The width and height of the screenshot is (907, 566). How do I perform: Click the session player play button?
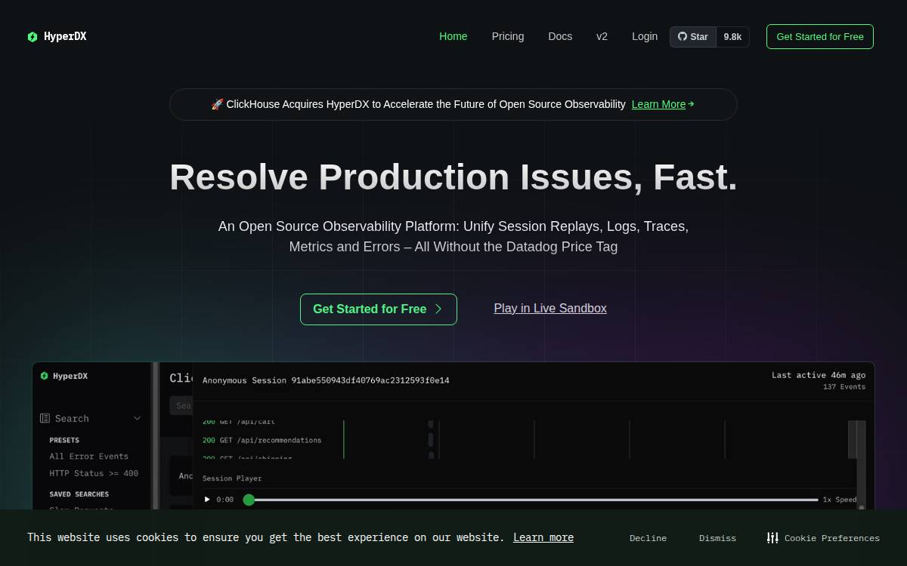point(207,500)
